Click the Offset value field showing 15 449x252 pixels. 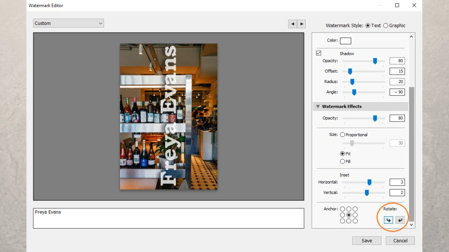[397, 71]
